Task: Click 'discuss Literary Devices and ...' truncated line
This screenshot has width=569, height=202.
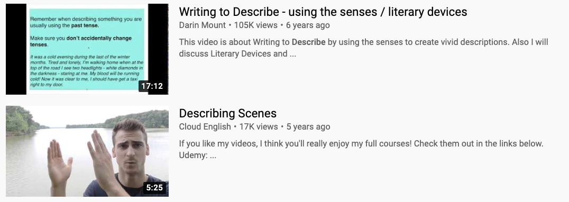Action: click(237, 54)
